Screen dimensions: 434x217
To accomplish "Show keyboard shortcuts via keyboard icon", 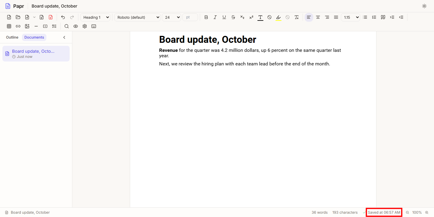I will pyautogui.click(x=94, y=26).
